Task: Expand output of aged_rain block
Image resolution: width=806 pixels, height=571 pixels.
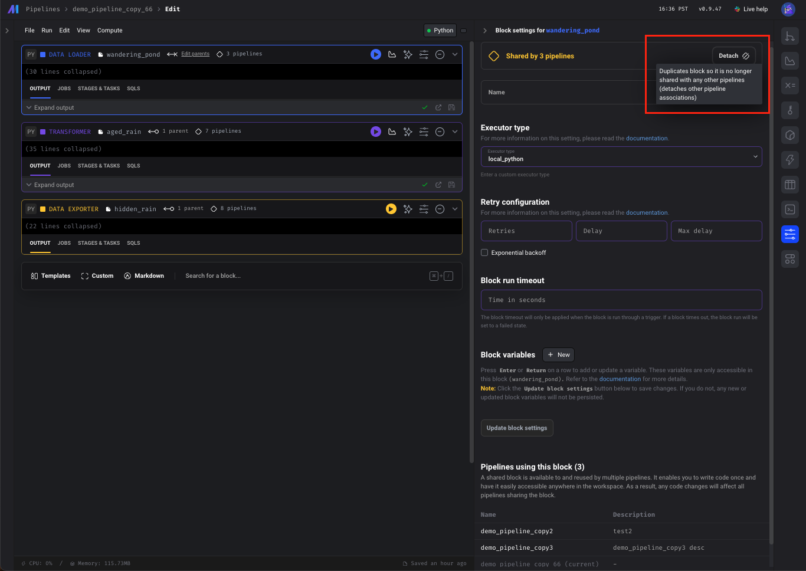Action: pyautogui.click(x=50, y=185)
